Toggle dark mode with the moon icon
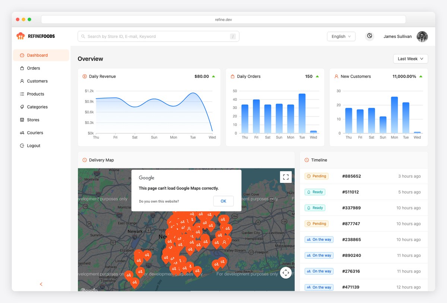Viewport: 447px width, 303px height. pyautogui.click(x=370, y=36)
